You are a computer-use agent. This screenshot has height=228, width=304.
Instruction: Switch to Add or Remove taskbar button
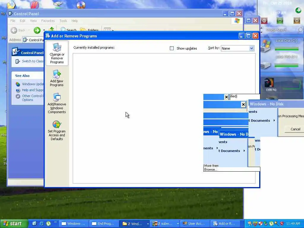click(225, 224)
